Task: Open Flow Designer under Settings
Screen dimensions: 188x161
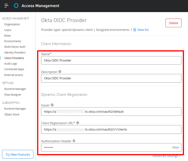Action: 13,95
